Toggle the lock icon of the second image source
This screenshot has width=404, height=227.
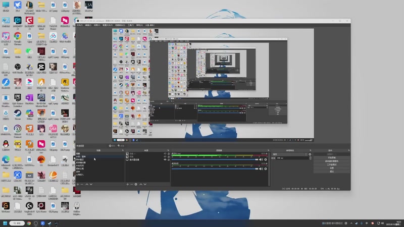click(x=169, y=156)
